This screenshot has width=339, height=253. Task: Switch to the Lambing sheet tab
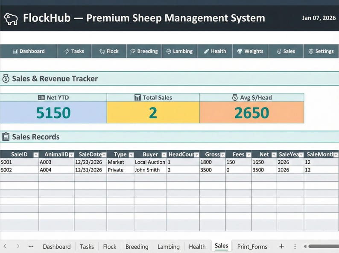coord(168,247)
